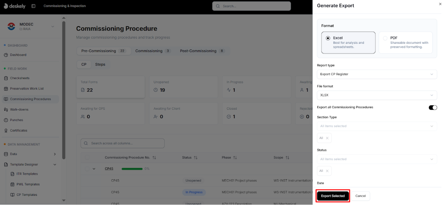The image size is (447, 205).
Task: Click the search magnifier in the top bar
Action: pyautogui.click(x=217, y=6)
